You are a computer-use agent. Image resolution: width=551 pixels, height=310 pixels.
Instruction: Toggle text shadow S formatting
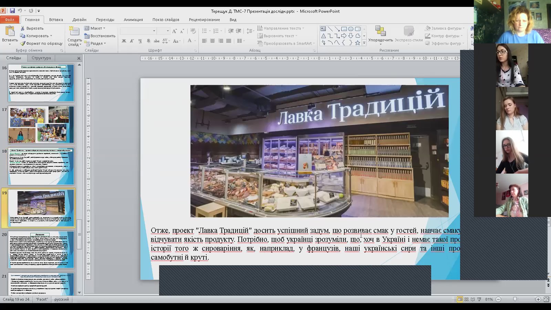pos(148,41)
